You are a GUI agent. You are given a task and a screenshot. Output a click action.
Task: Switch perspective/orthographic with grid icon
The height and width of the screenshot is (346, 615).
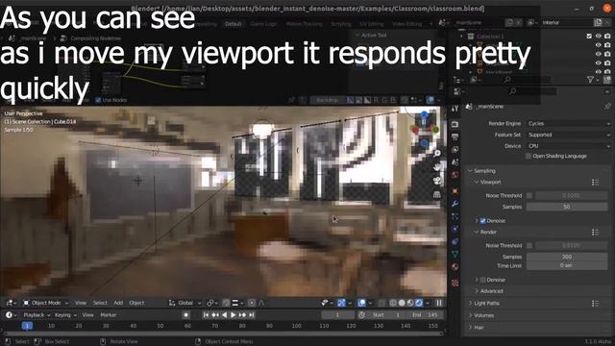pos(437,194)
